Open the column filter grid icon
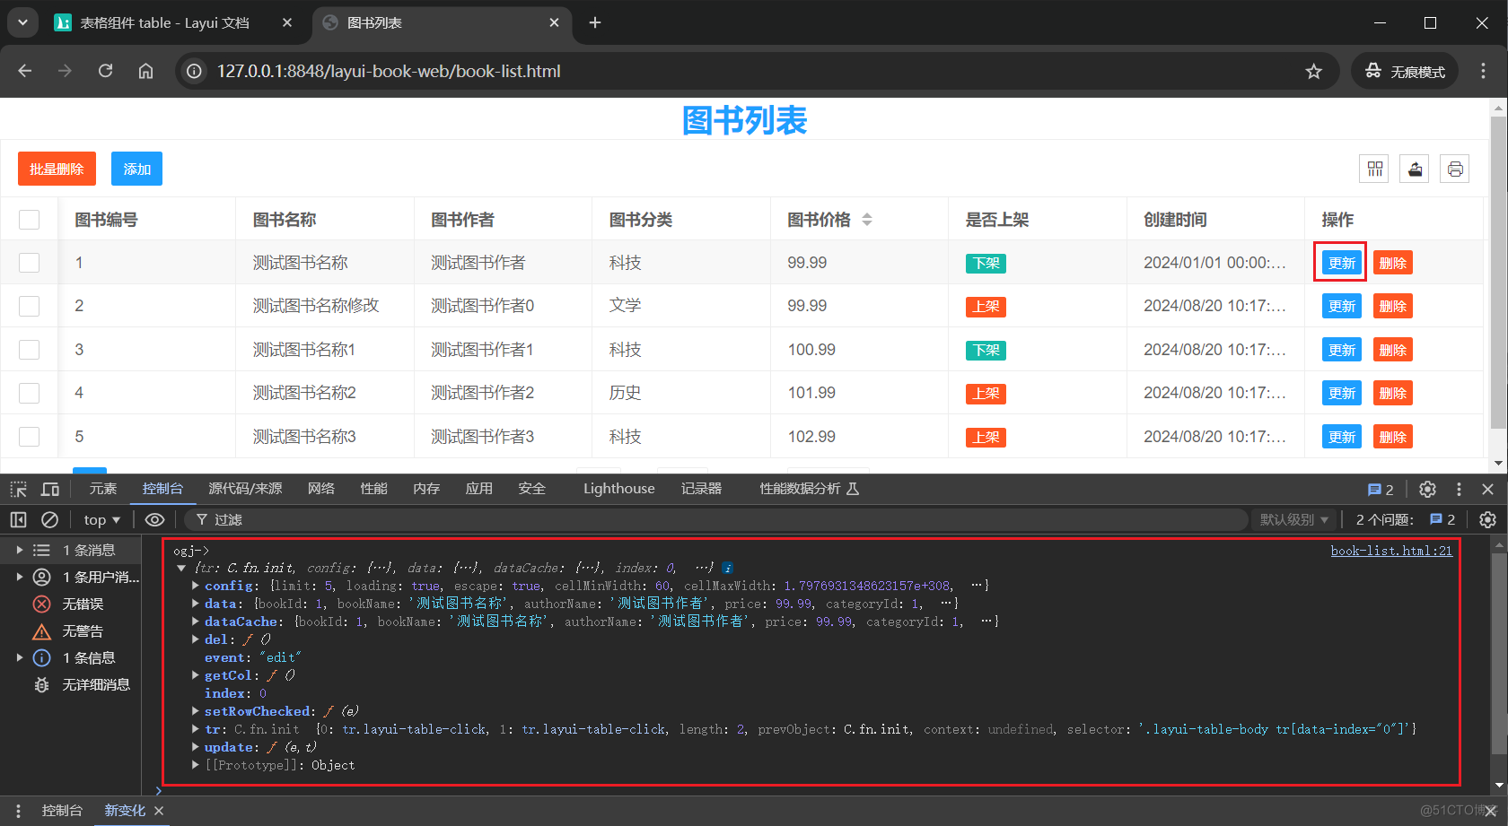 pos(1375,169)
